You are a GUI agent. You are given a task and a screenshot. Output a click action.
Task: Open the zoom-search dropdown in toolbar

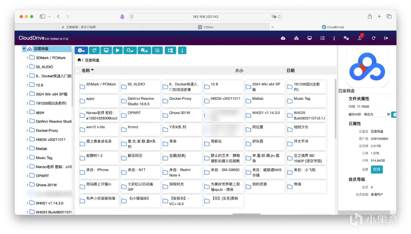pos(144,50)
